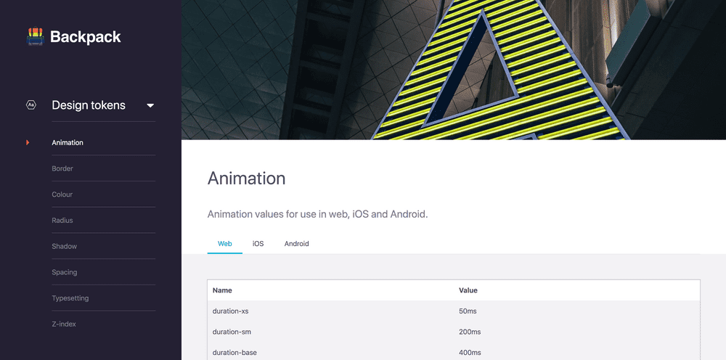The image size is (726, 360).
Task: Click the Design tokens hexagon icon
Action: [x=31, y=105]
